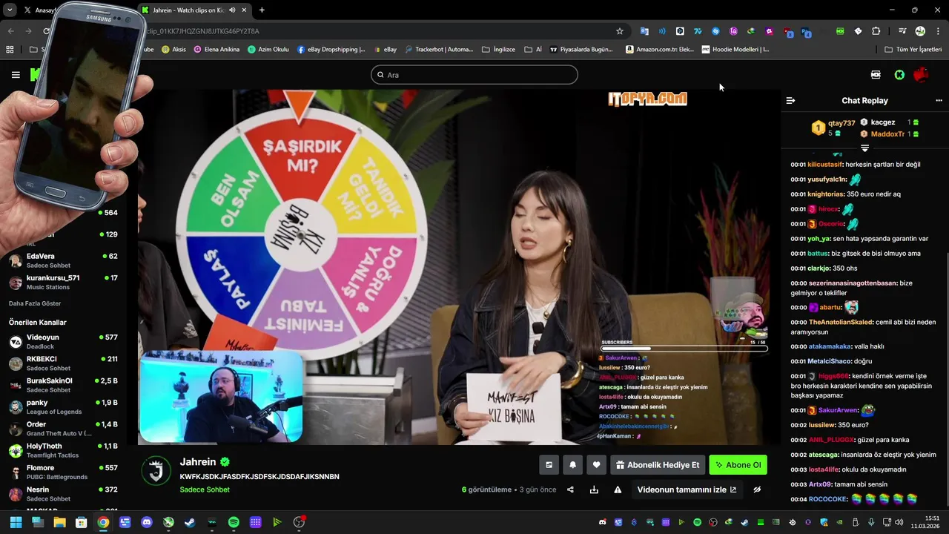Expand the gifter leaderboard arrow in chat
Screen dimensions: 949x534
864,148
